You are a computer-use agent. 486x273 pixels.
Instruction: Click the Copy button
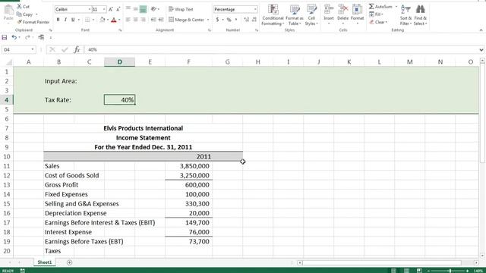click(x=25, y=14)
